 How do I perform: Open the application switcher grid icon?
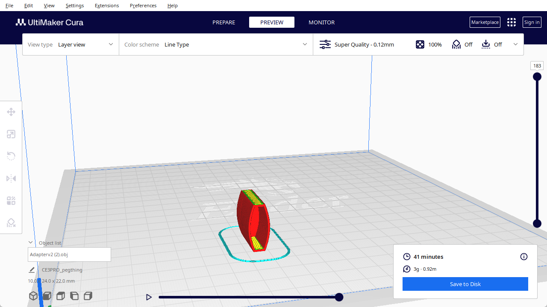point(512,22)
